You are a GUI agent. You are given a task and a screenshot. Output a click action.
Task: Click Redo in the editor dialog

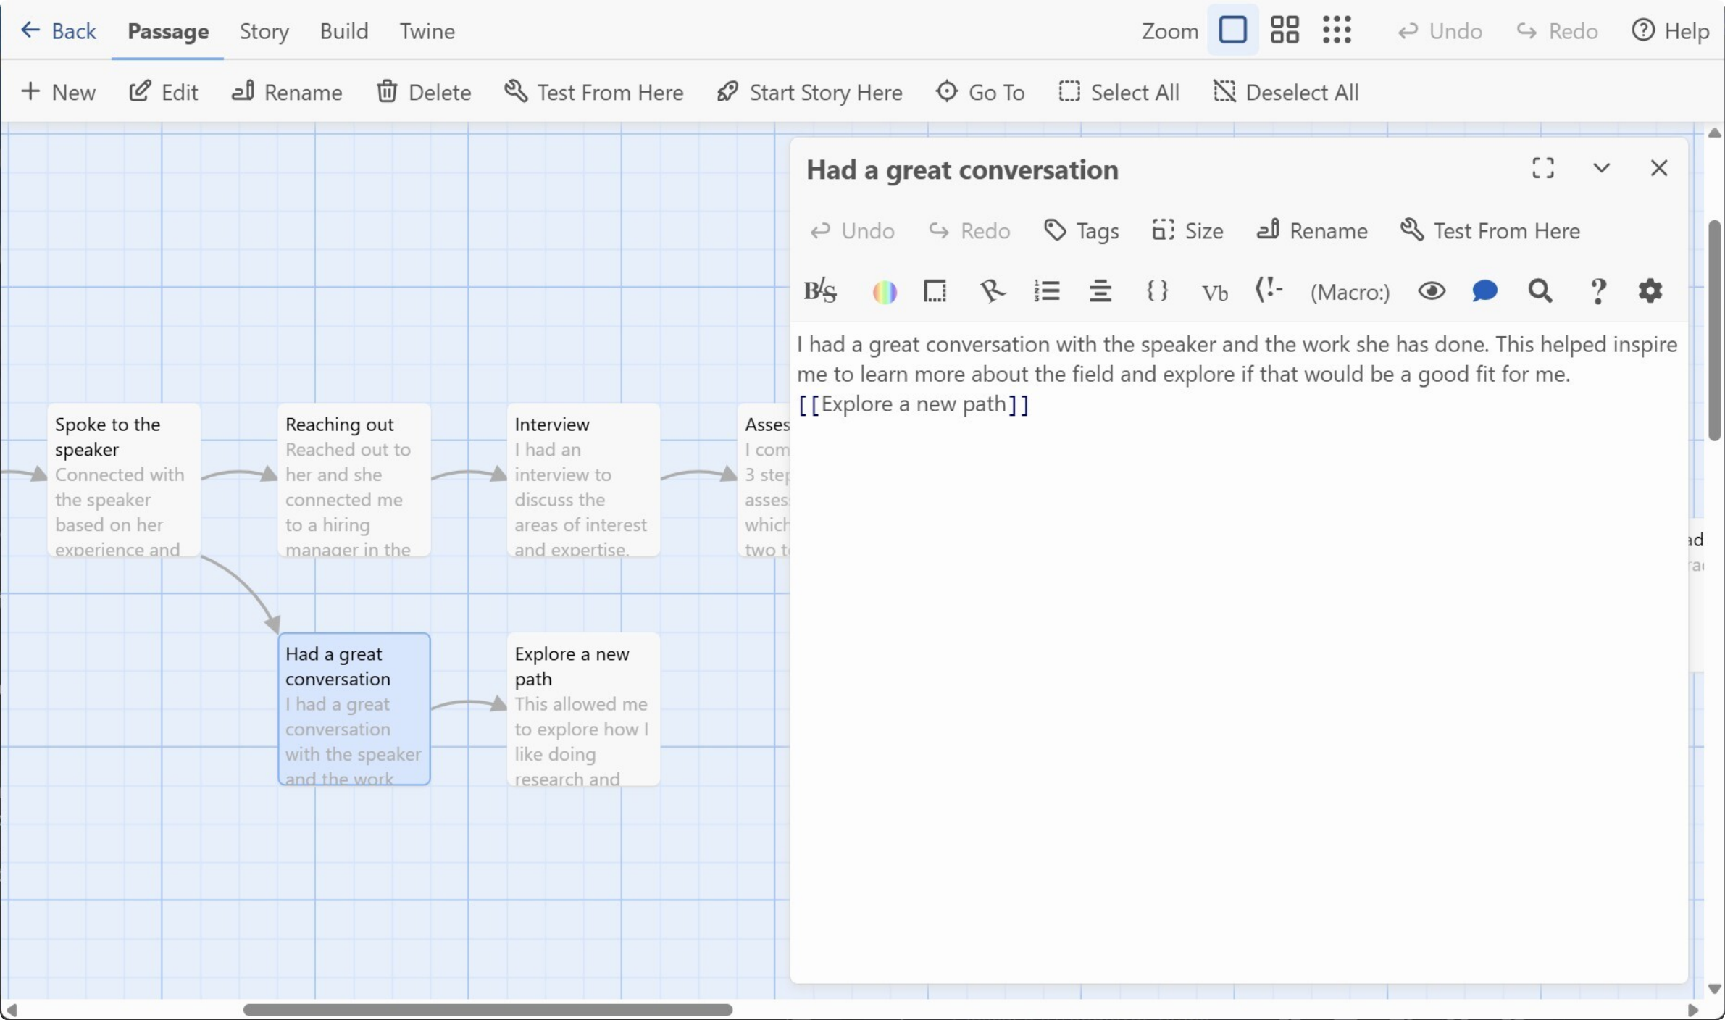[969, 230]
